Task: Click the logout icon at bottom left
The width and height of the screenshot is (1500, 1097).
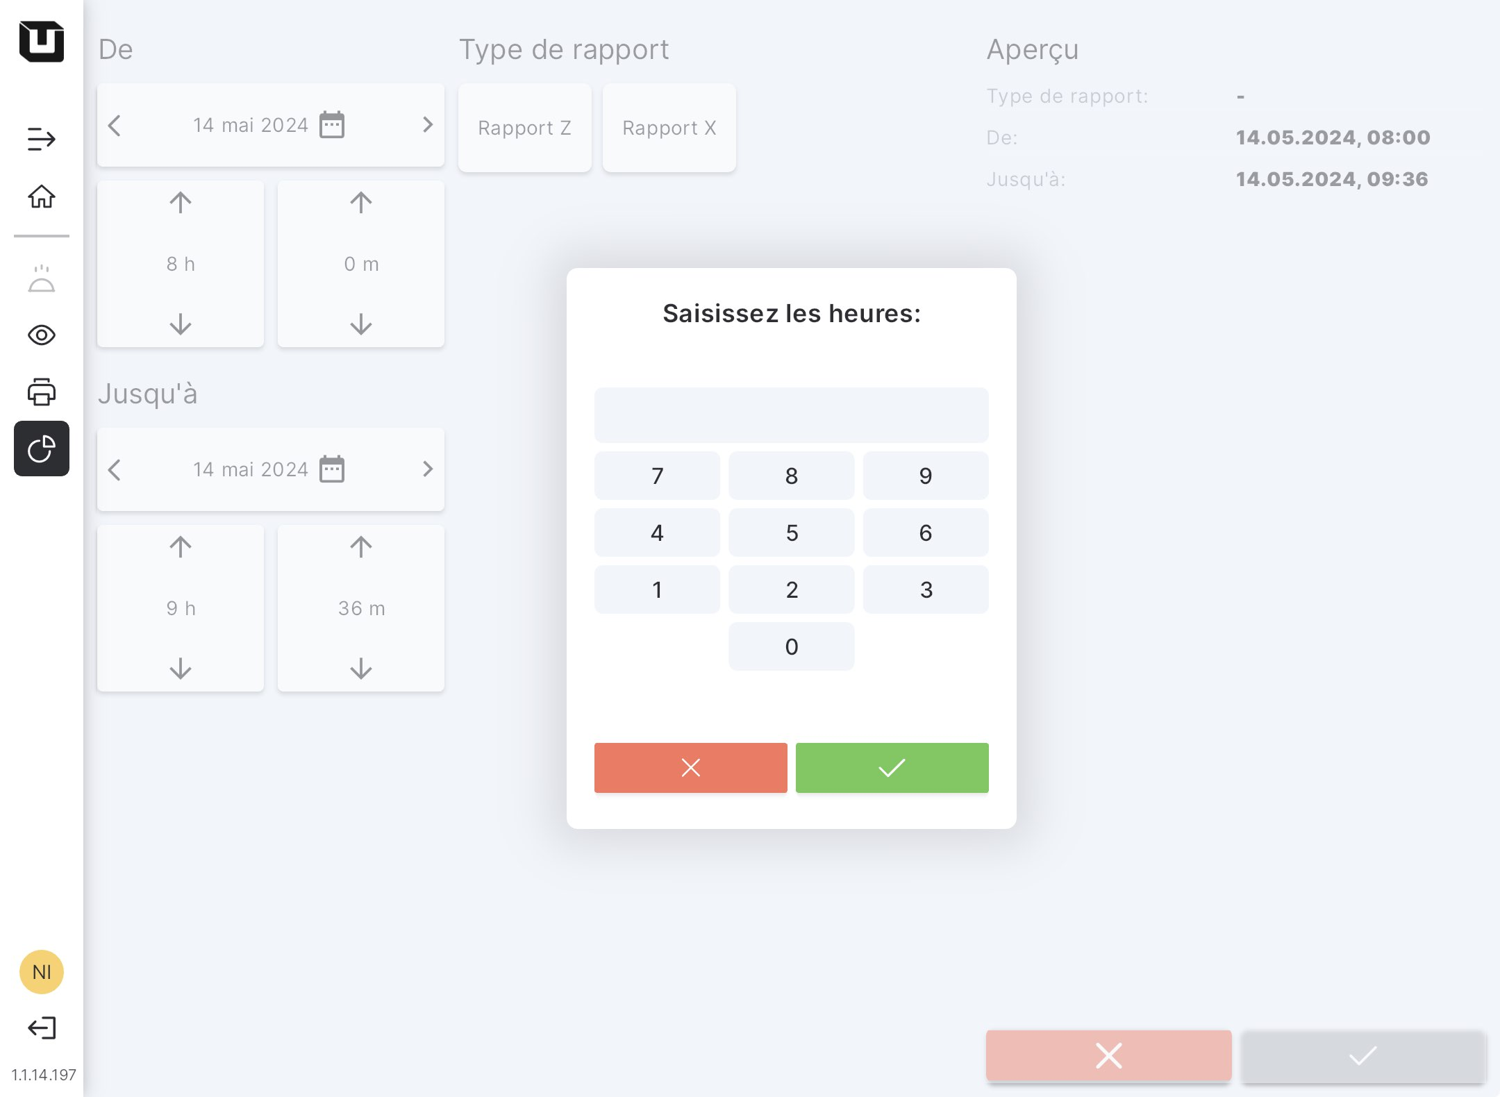Action: pyautogui.click(x=42, y=1028)
